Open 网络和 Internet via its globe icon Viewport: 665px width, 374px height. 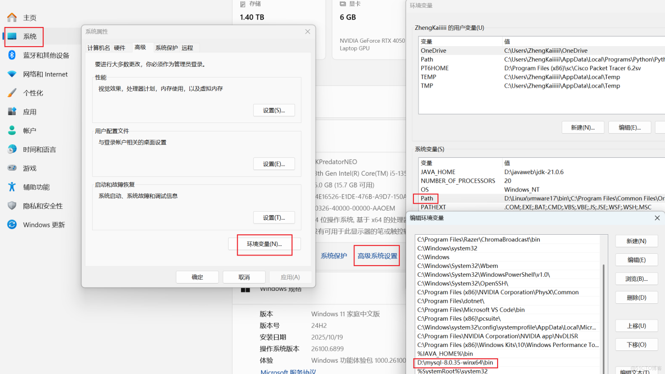(13, 74)
